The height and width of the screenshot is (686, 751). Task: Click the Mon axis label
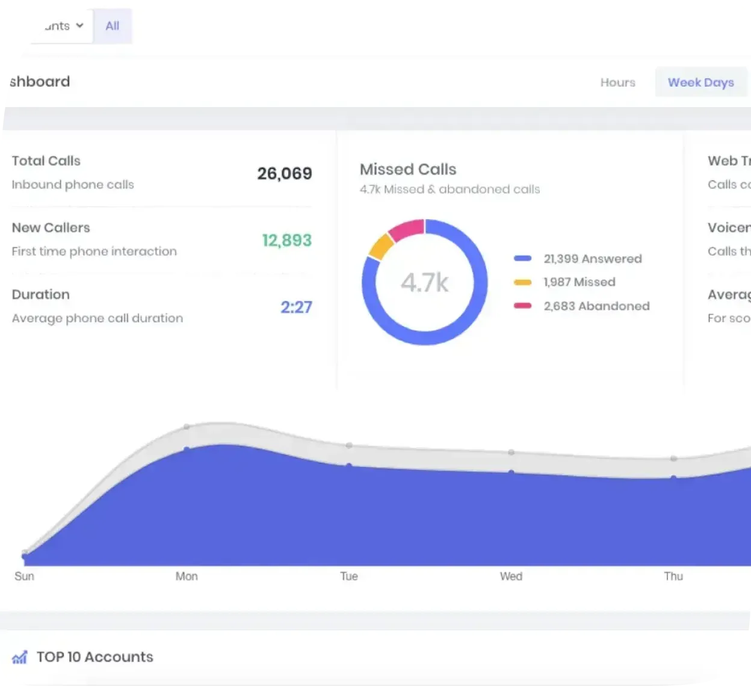pyautogui.click(x=187, y=576)
